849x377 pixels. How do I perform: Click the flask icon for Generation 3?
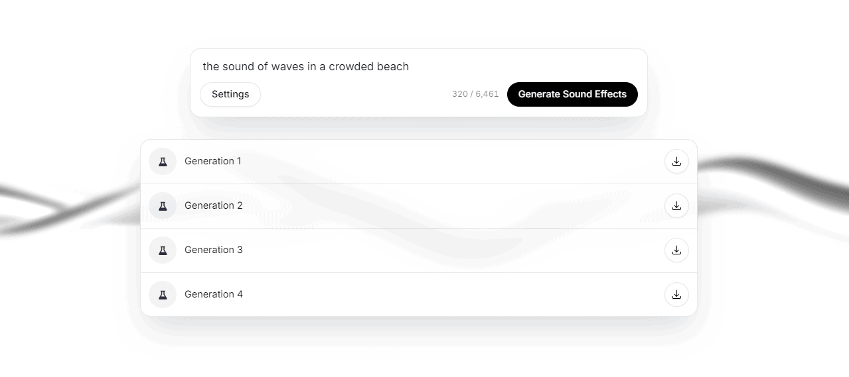pyautogui.click(x=163, y=250)
